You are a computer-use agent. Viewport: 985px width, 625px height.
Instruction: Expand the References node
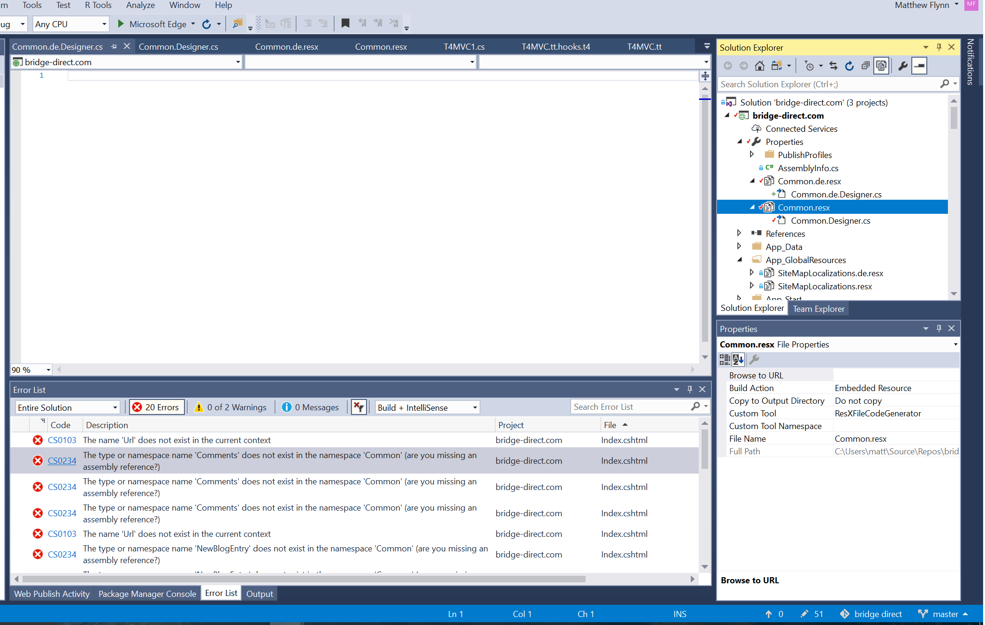[740, 233]
